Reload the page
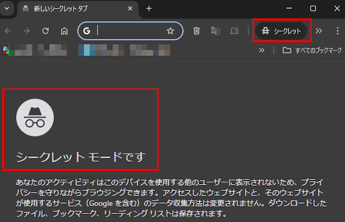 pos(45,31)
